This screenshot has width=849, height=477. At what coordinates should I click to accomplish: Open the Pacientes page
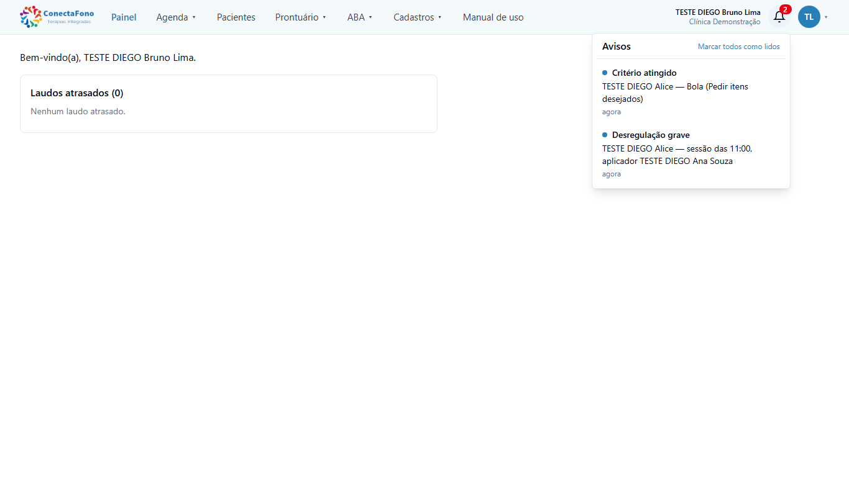coord(236,17)
